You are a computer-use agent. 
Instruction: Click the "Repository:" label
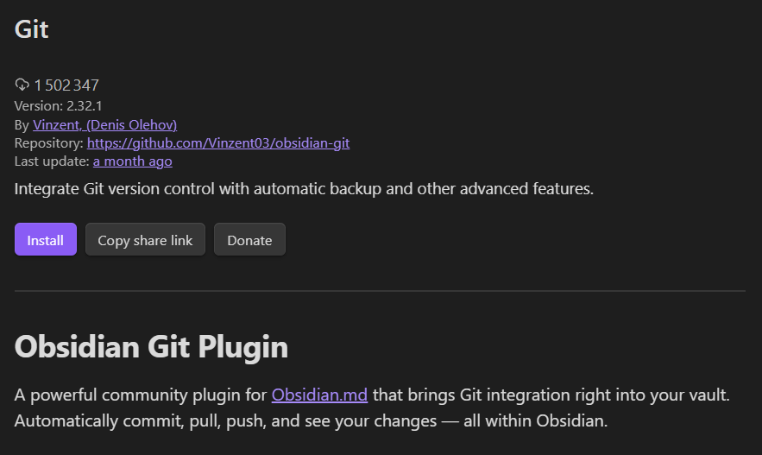tap(49, 143)
